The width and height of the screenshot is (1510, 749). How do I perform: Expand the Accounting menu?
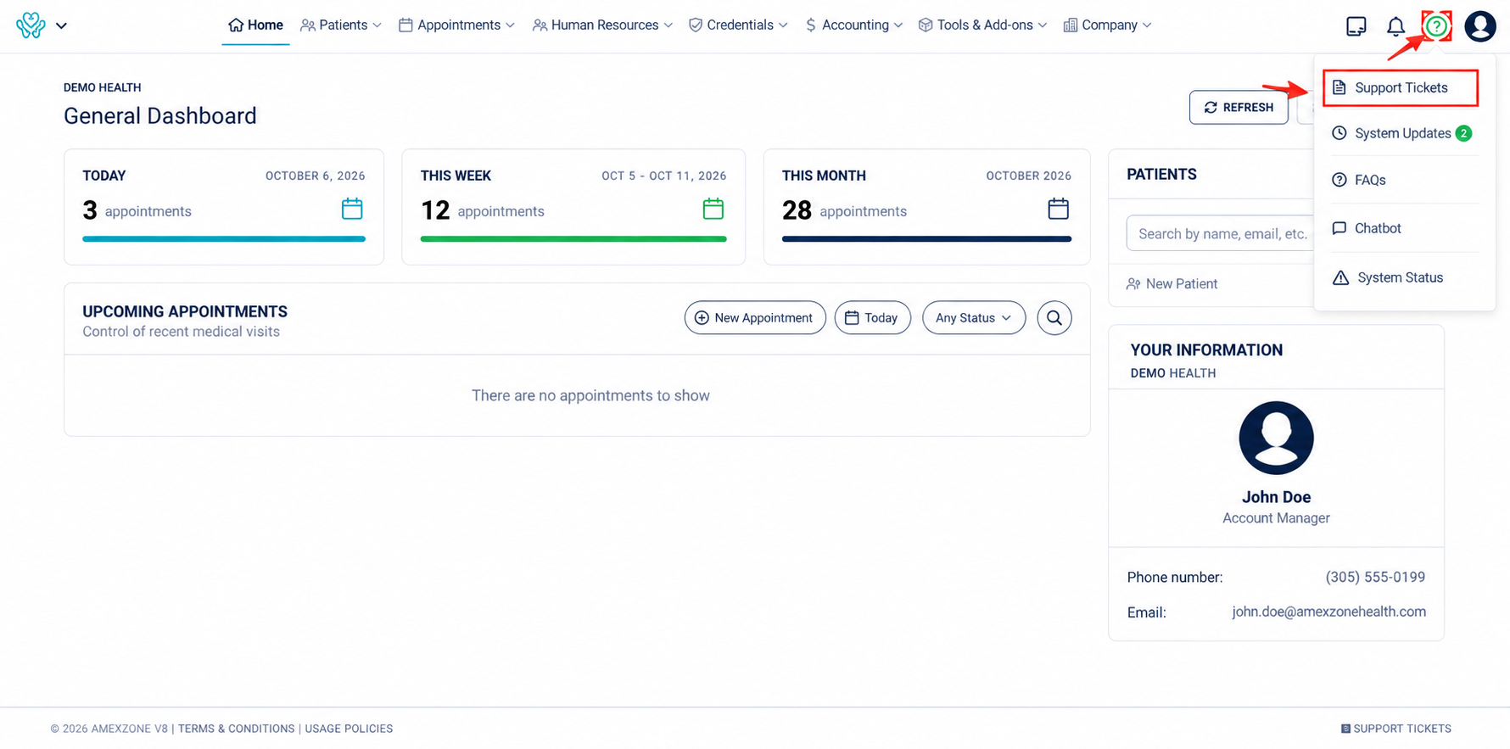click(853, 25)
